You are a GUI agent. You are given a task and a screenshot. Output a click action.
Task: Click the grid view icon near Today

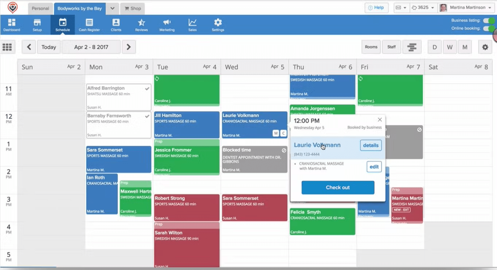coord(7,47)
